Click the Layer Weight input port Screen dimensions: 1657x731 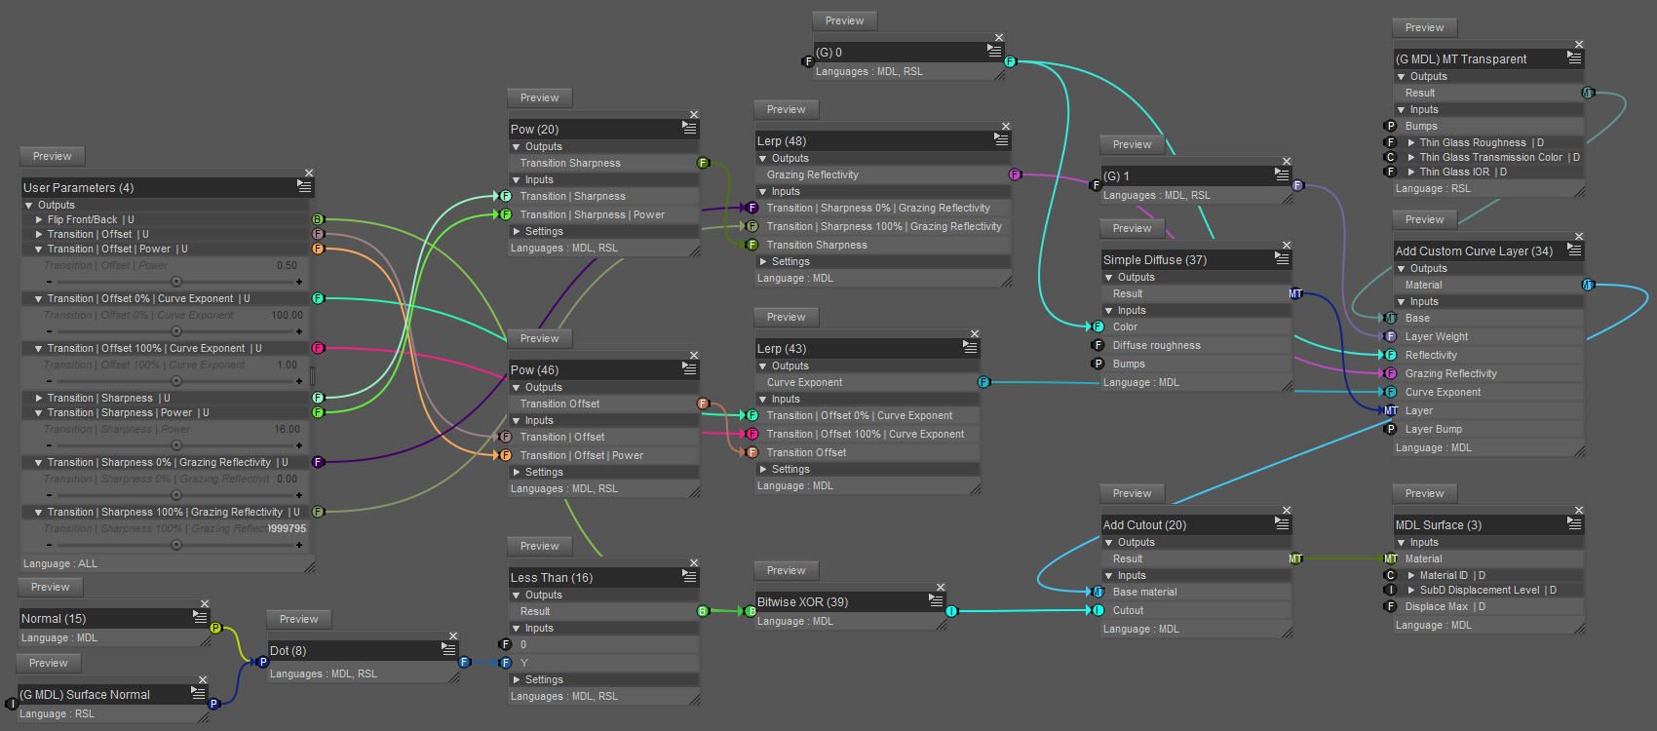coord(1391,336)
